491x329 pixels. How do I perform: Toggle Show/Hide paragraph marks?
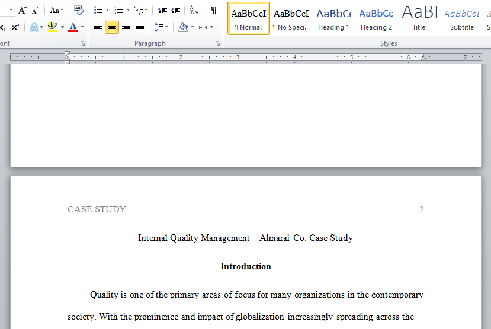click(x=214, y=10)
